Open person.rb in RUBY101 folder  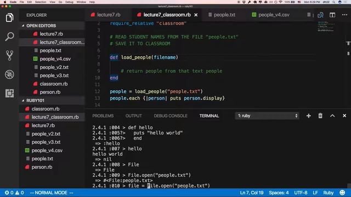[52, 167]
